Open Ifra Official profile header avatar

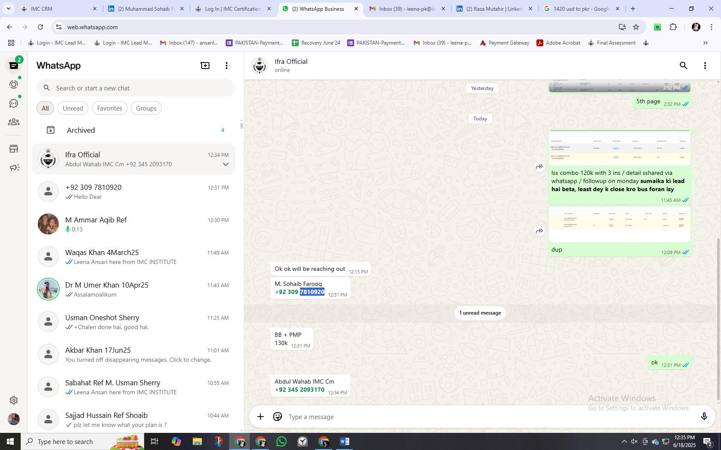[x=260, y=66]
